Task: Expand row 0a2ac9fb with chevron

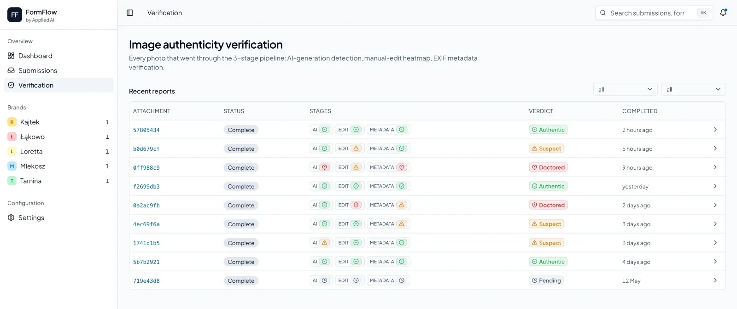Action: pyautogui.click(x=715, y=205)
